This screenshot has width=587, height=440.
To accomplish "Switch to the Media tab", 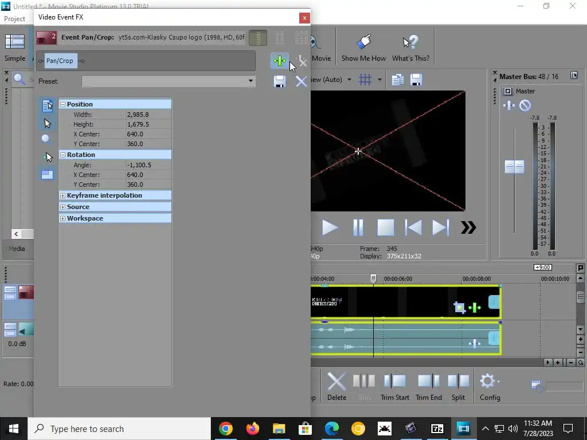I will point(17,249).
